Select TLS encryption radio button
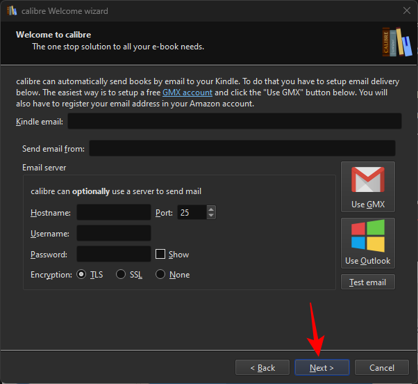Viewport: 418px width, 384px height. coord(81,275)
